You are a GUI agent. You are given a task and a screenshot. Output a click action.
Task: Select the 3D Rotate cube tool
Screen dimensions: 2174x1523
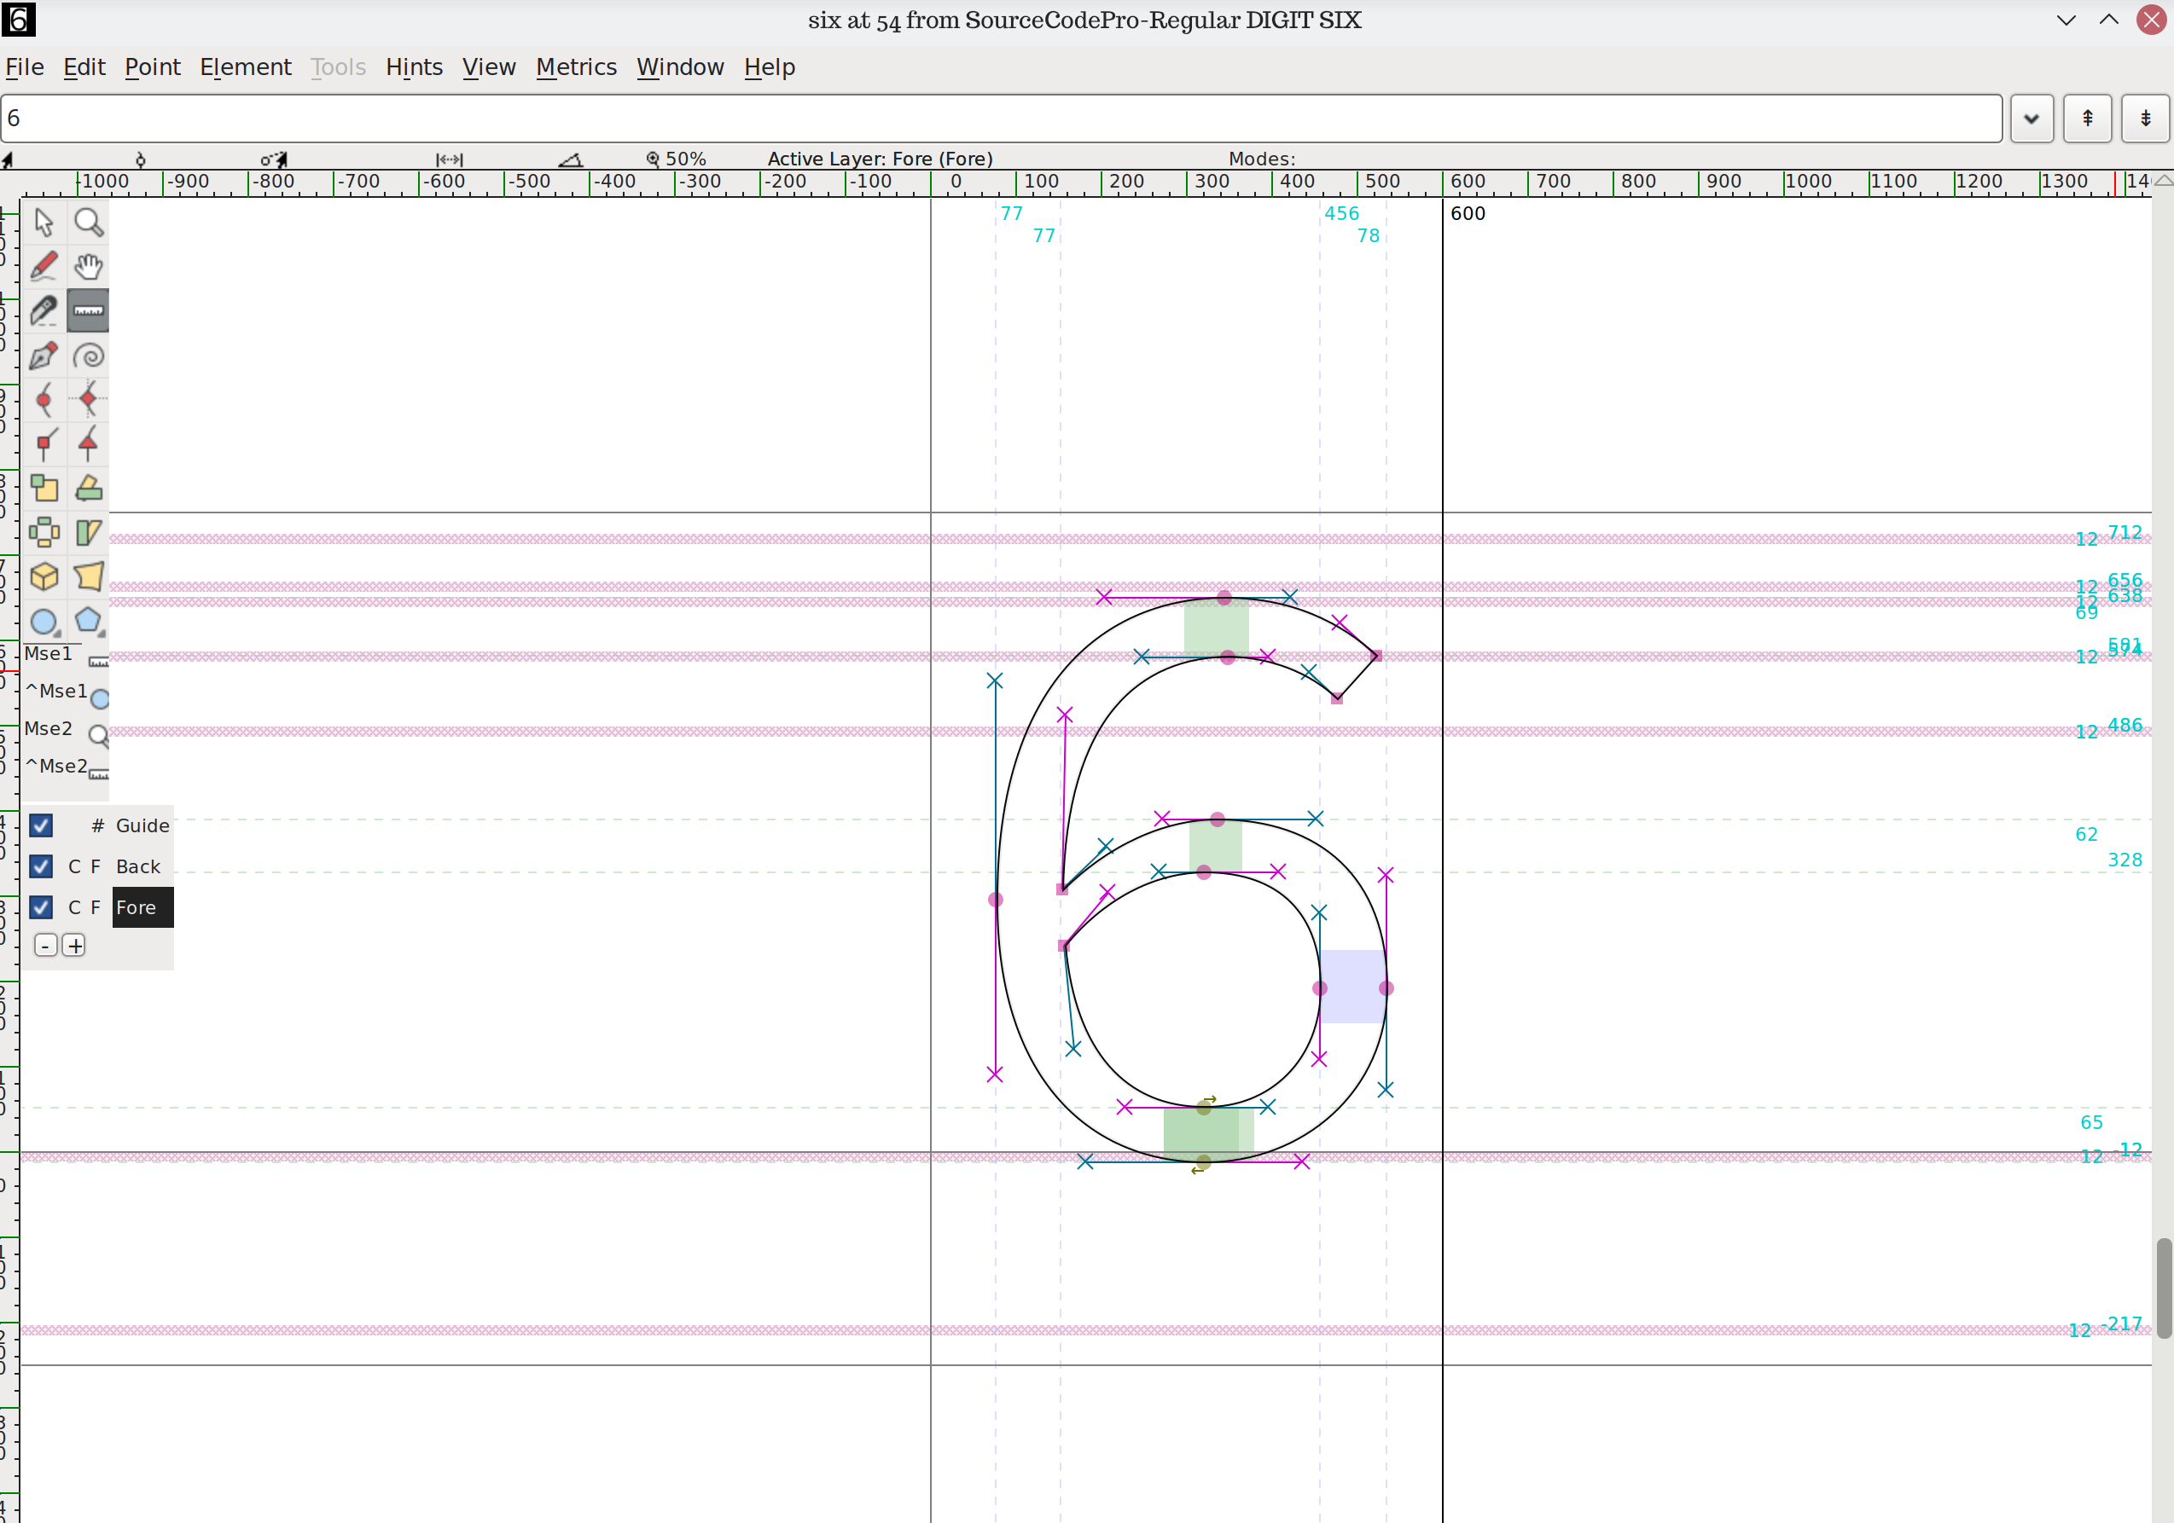click(x=44, y=577)
